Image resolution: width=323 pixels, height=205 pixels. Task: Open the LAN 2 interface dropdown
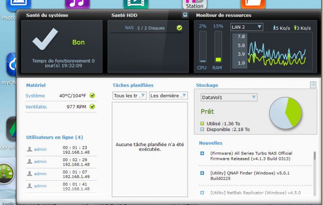(246, 27)
